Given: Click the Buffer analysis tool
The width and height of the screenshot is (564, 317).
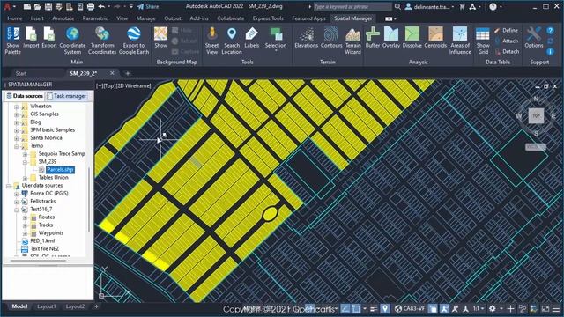Looking at the screenshot, I should point(373,37).
